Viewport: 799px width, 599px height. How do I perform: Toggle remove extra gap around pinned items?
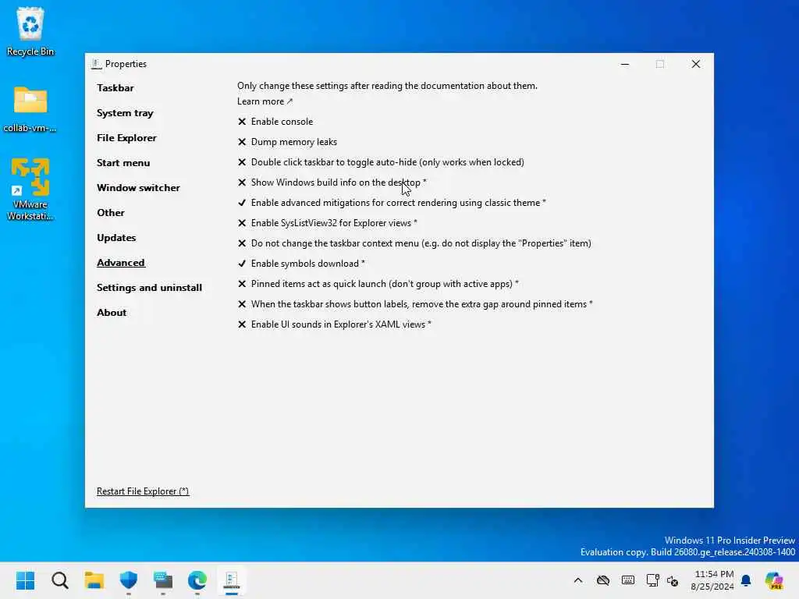415,304
